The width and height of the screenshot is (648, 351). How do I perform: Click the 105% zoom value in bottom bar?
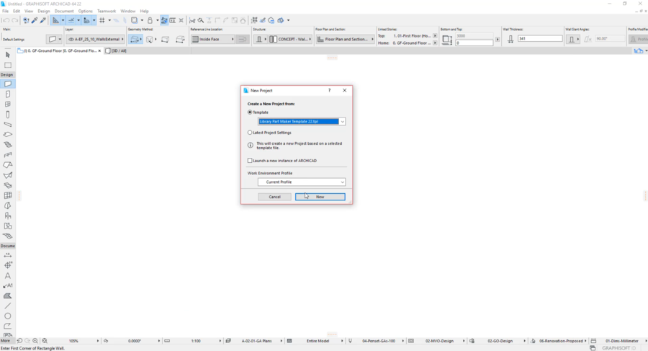click(x=73, y=341)
